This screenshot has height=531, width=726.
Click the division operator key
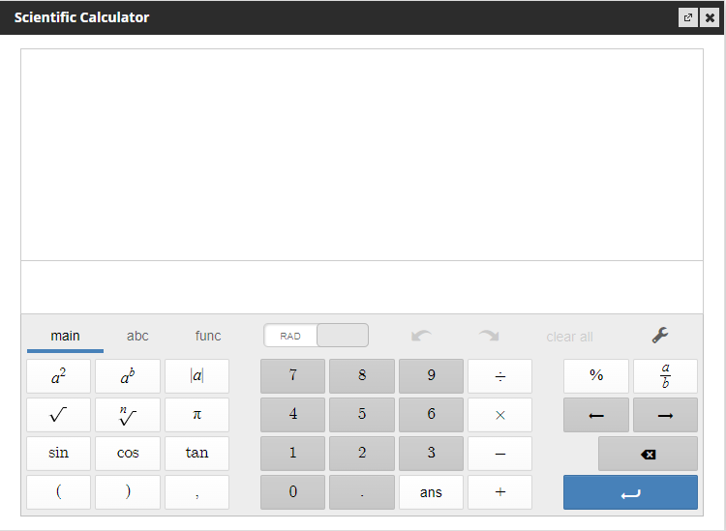[499, 376]
